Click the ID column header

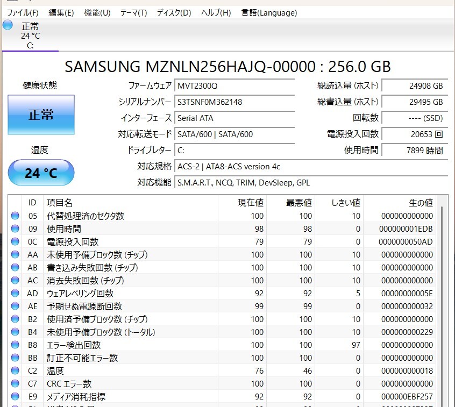pyautogui.click(x=32, y=203)
